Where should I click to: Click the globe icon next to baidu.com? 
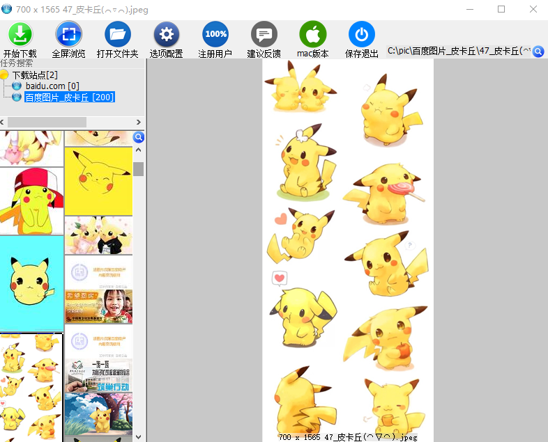[x=17, y=86]
